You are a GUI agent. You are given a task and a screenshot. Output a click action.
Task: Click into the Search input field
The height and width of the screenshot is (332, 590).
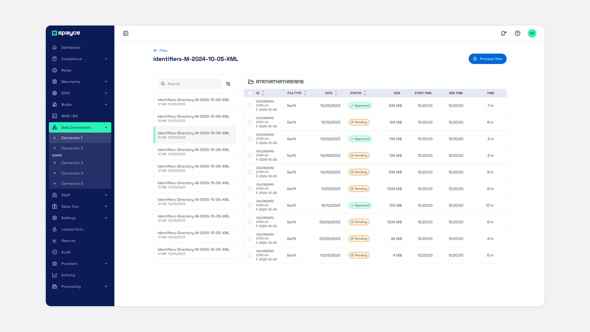click(x=192, y=84)
